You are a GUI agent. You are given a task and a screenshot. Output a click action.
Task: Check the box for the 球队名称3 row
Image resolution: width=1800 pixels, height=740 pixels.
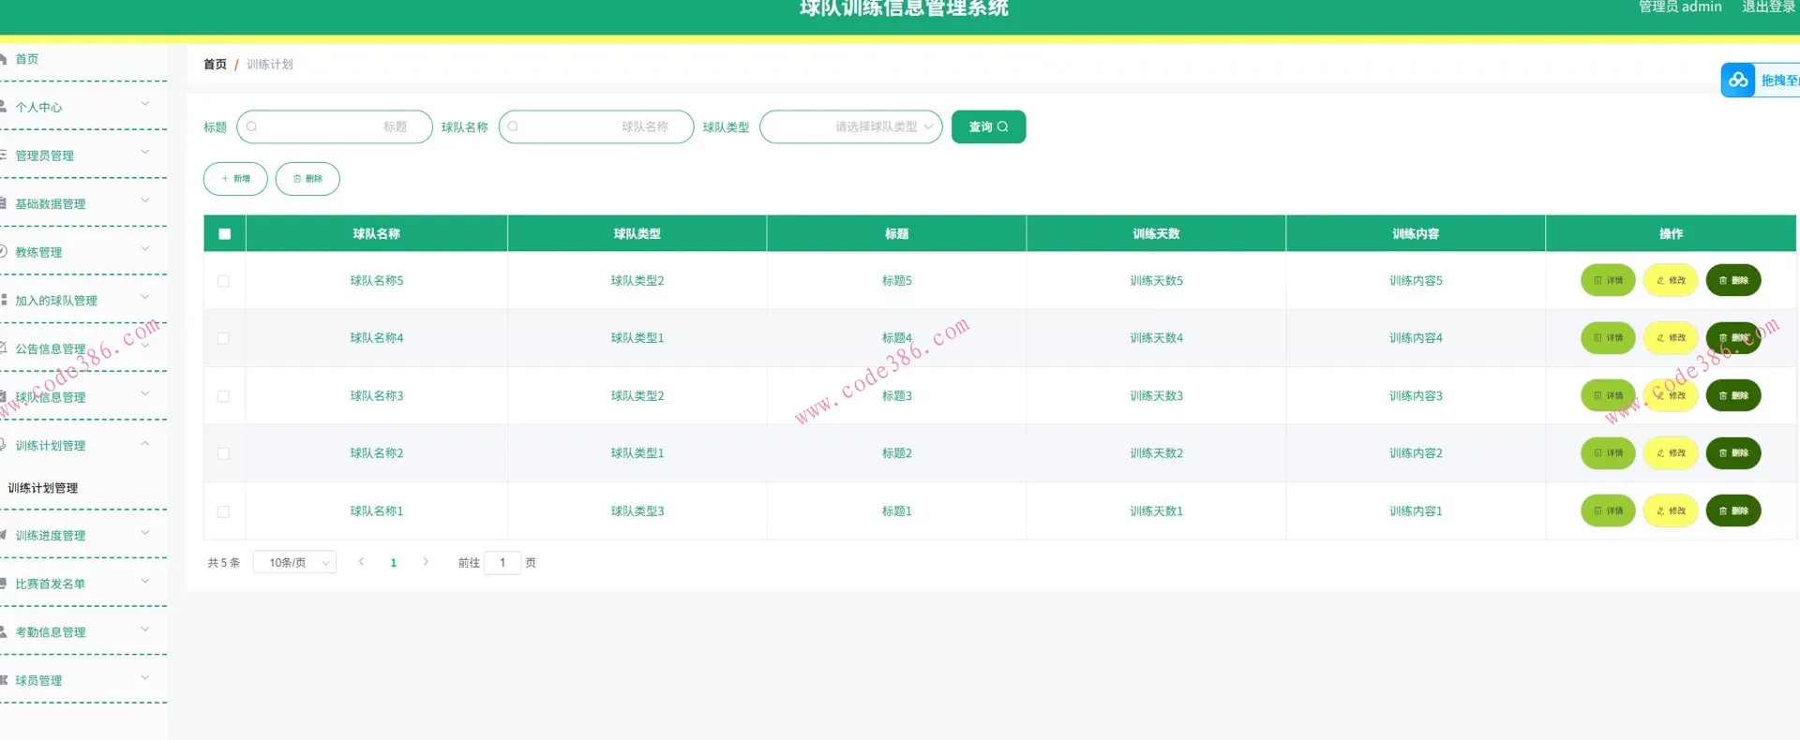223,396
